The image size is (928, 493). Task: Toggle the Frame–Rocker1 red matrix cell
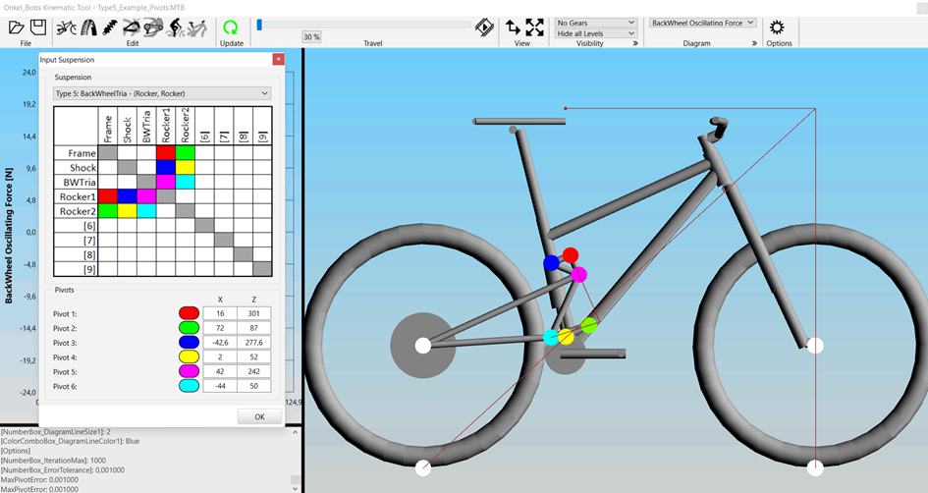pos(165,153)
